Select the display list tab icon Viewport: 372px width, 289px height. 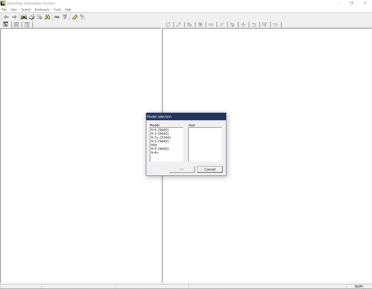pyautogui.click(x=265, y=25)
